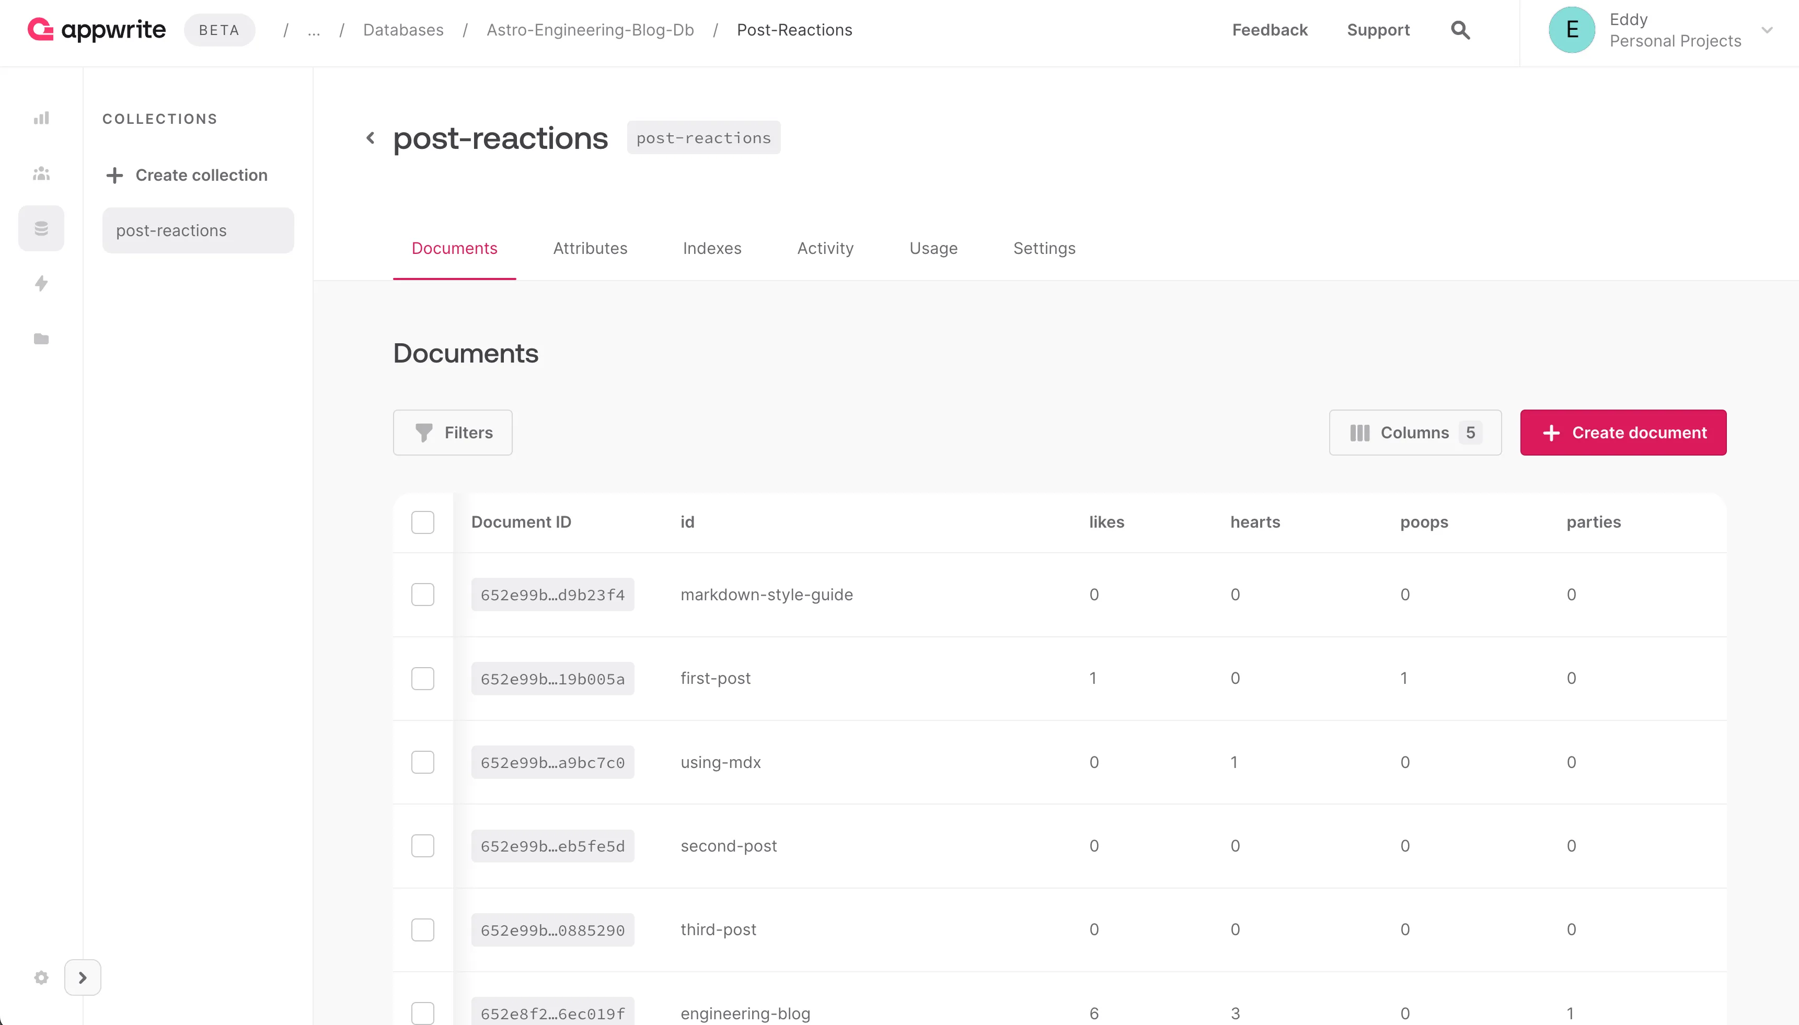The width and height of the screenshot is (1799, 1025).
Task: Click Create document button
Action: coord(1623,432)
